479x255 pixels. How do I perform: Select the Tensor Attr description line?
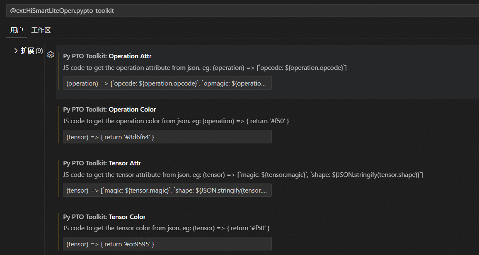[x=243, y=175]
